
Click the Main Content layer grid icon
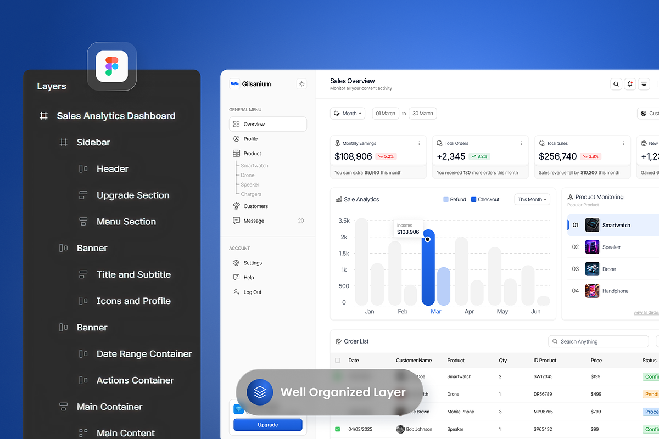(83, 433)
